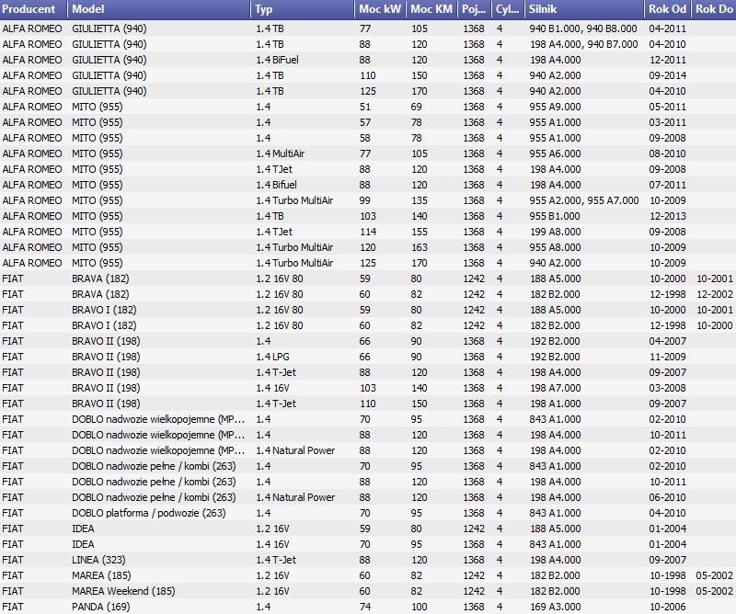The height and width of the screenshot is (614, 736).
Task: Select the MAREA (185) model cell
Action: [101, 575]
